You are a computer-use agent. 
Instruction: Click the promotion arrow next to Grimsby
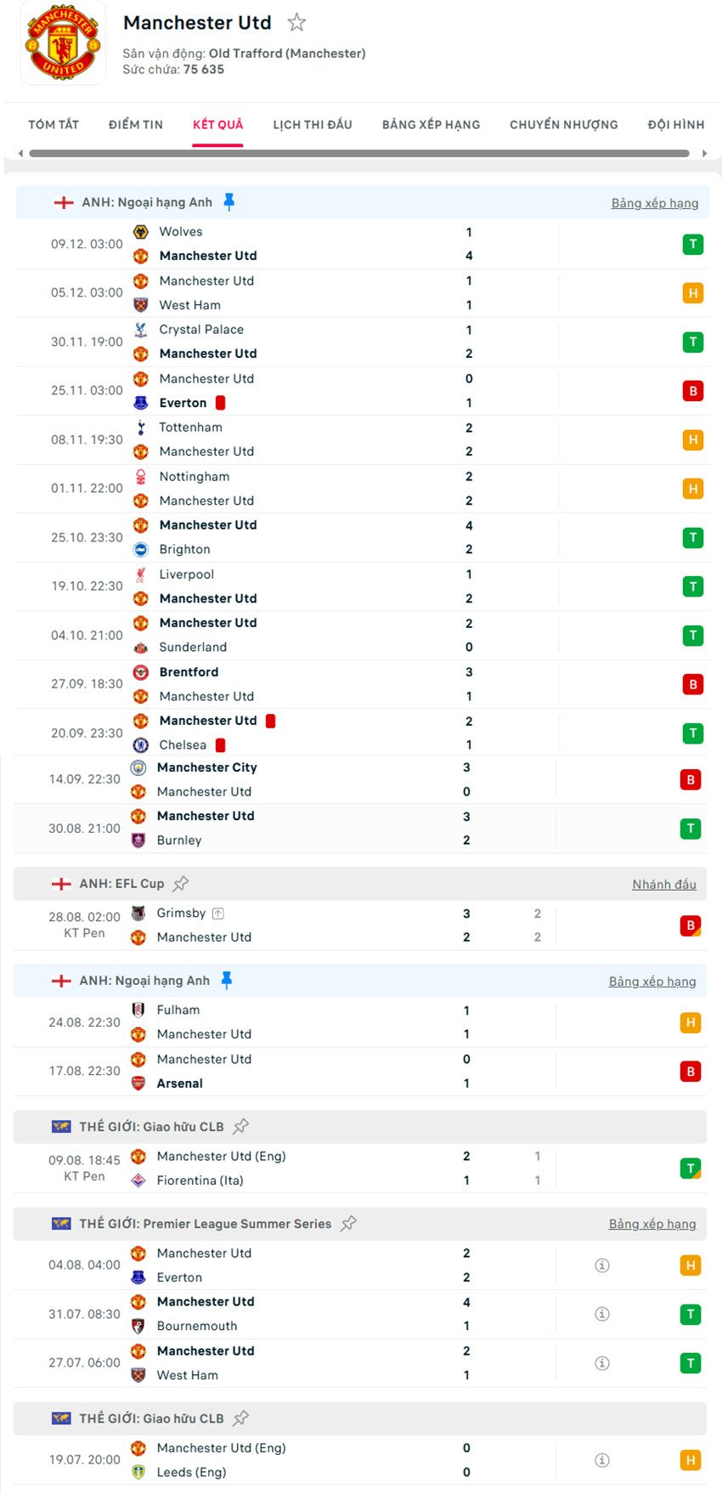pos(217,913)
